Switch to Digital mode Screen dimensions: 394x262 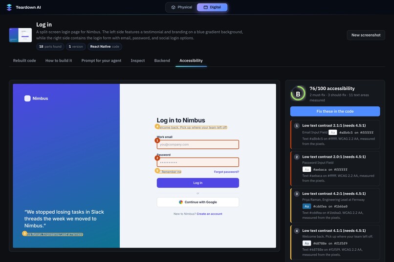pos(212,7)
